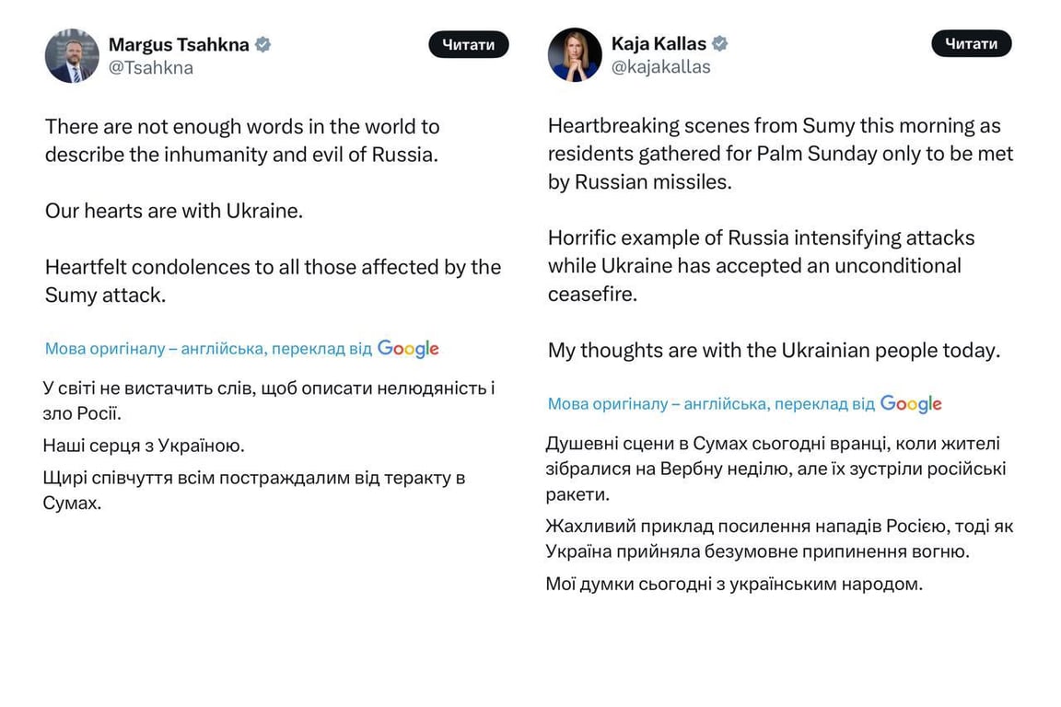Select the blue checkmark next to Margus Tsahkna
The width and height of the screenshot is (1061, 707).
click(264, 43)
